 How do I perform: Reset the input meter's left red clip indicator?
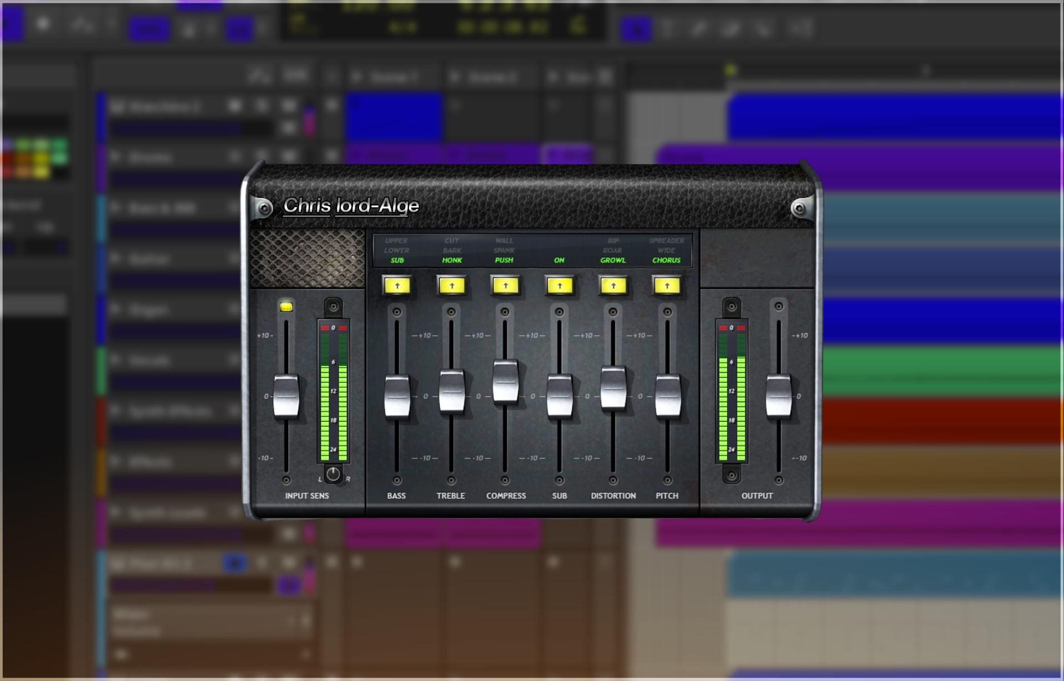point(325,328)
